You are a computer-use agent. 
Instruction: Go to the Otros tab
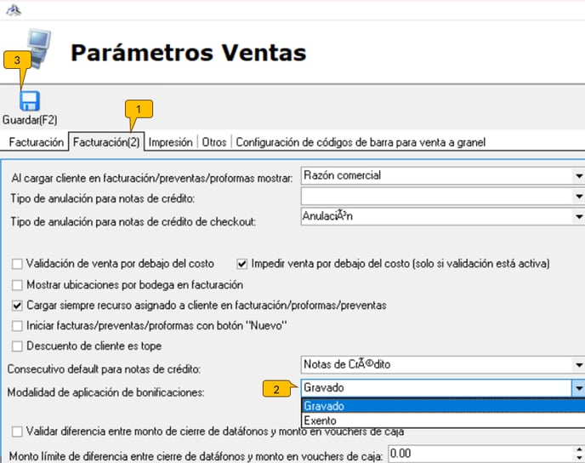(214, 142)
